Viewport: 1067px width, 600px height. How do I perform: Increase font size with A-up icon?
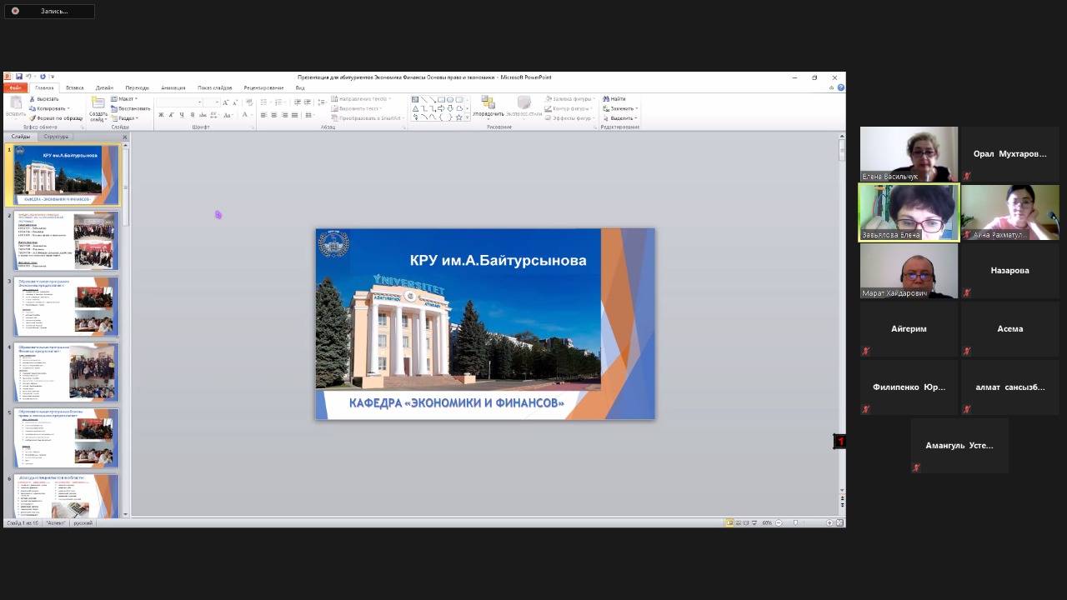click(225, 102)
